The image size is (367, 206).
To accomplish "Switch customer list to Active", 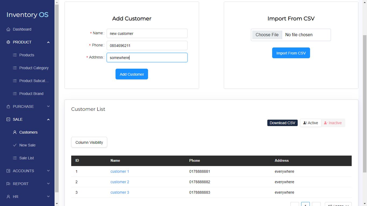I will point(311,123).
